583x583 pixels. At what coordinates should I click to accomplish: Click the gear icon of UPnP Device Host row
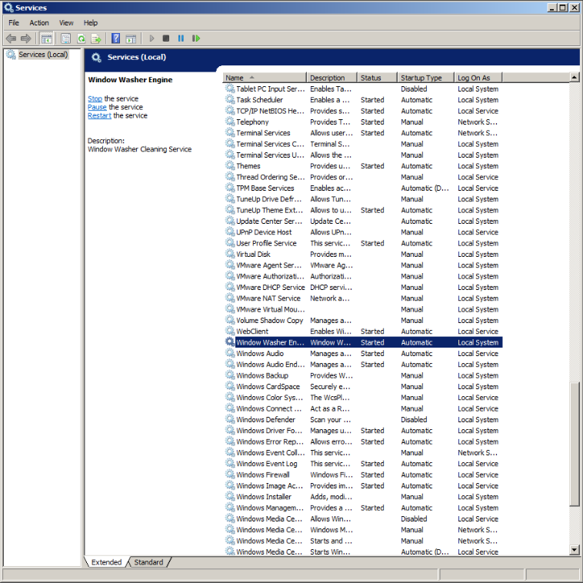(x=230, y=232)
